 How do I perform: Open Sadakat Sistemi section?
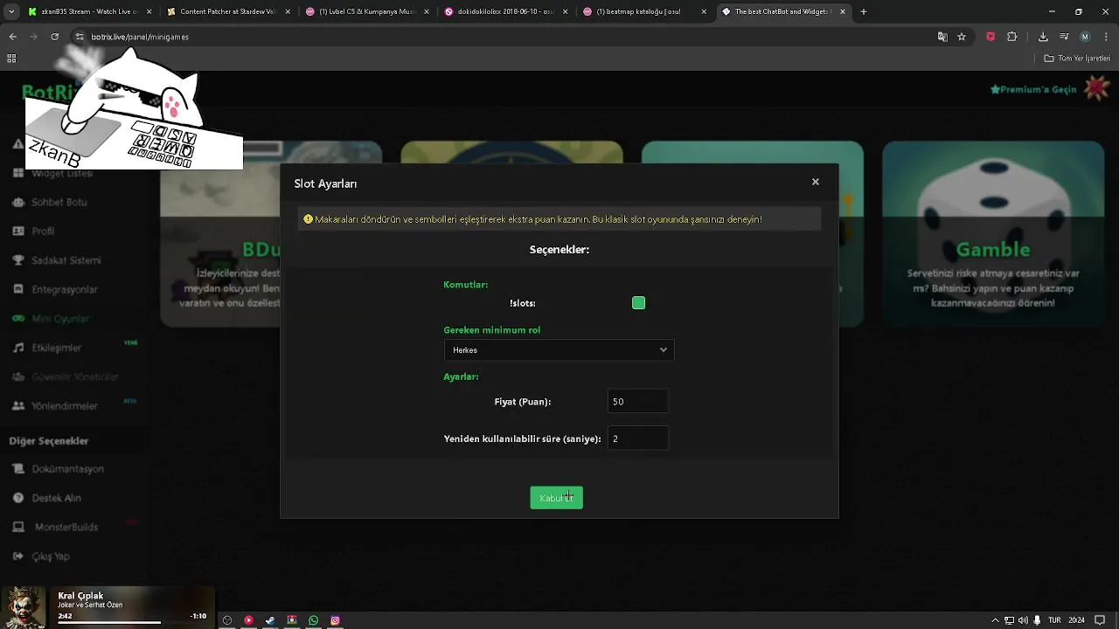coord(66,260)
